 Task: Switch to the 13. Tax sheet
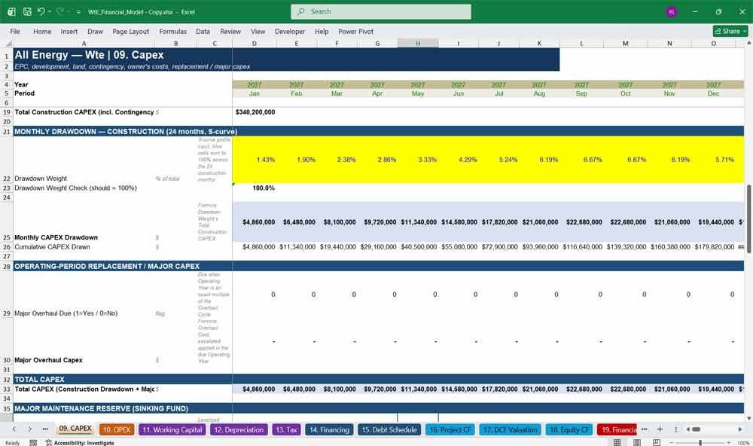(286, 429)
